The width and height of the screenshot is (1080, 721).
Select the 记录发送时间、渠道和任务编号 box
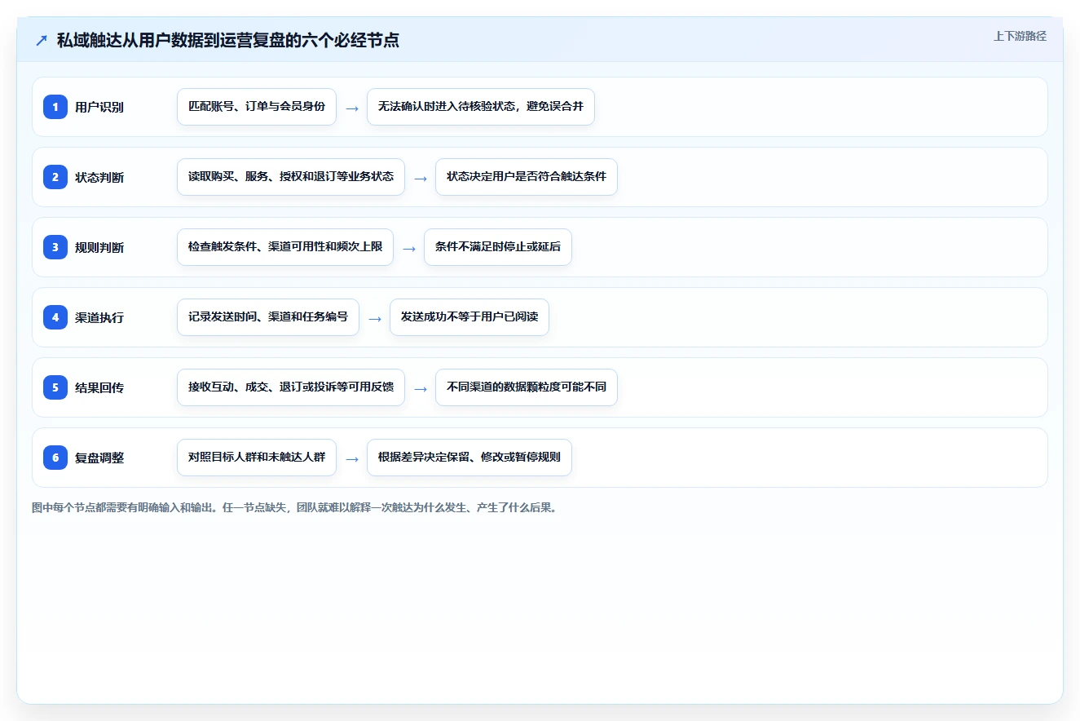coord(268,317)
